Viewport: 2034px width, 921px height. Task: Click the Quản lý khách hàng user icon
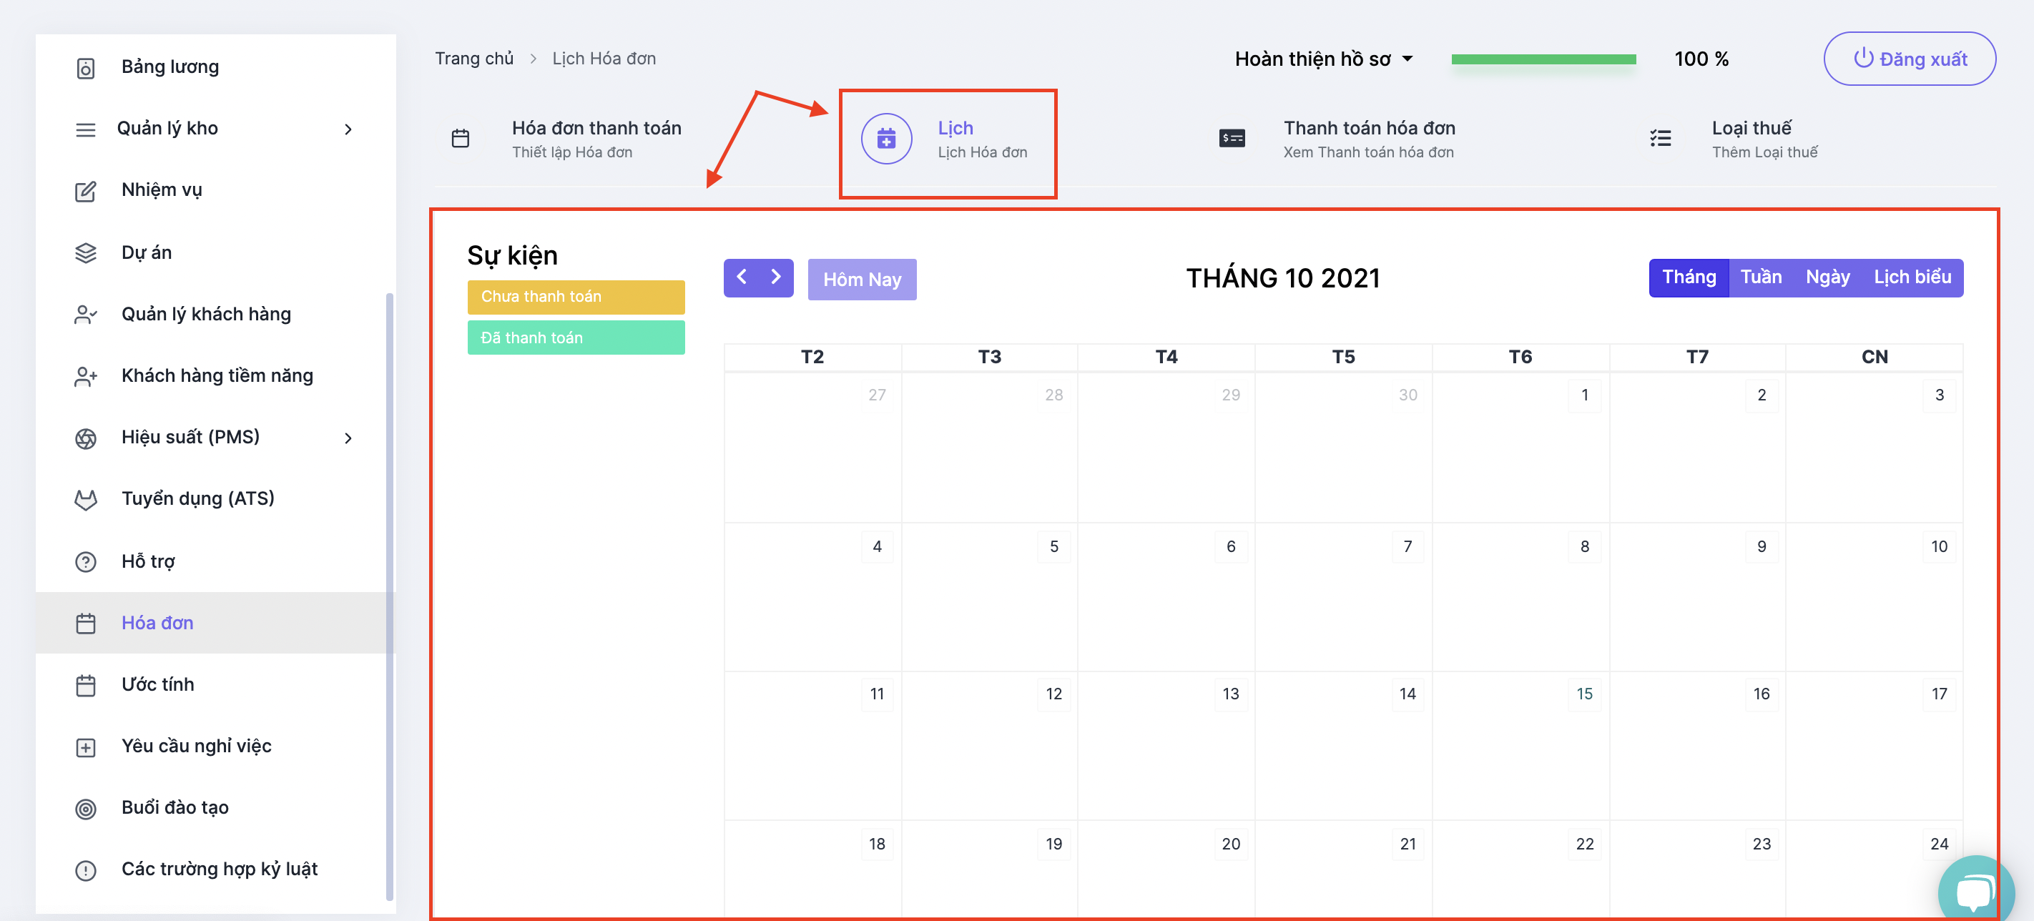[85, 315]
